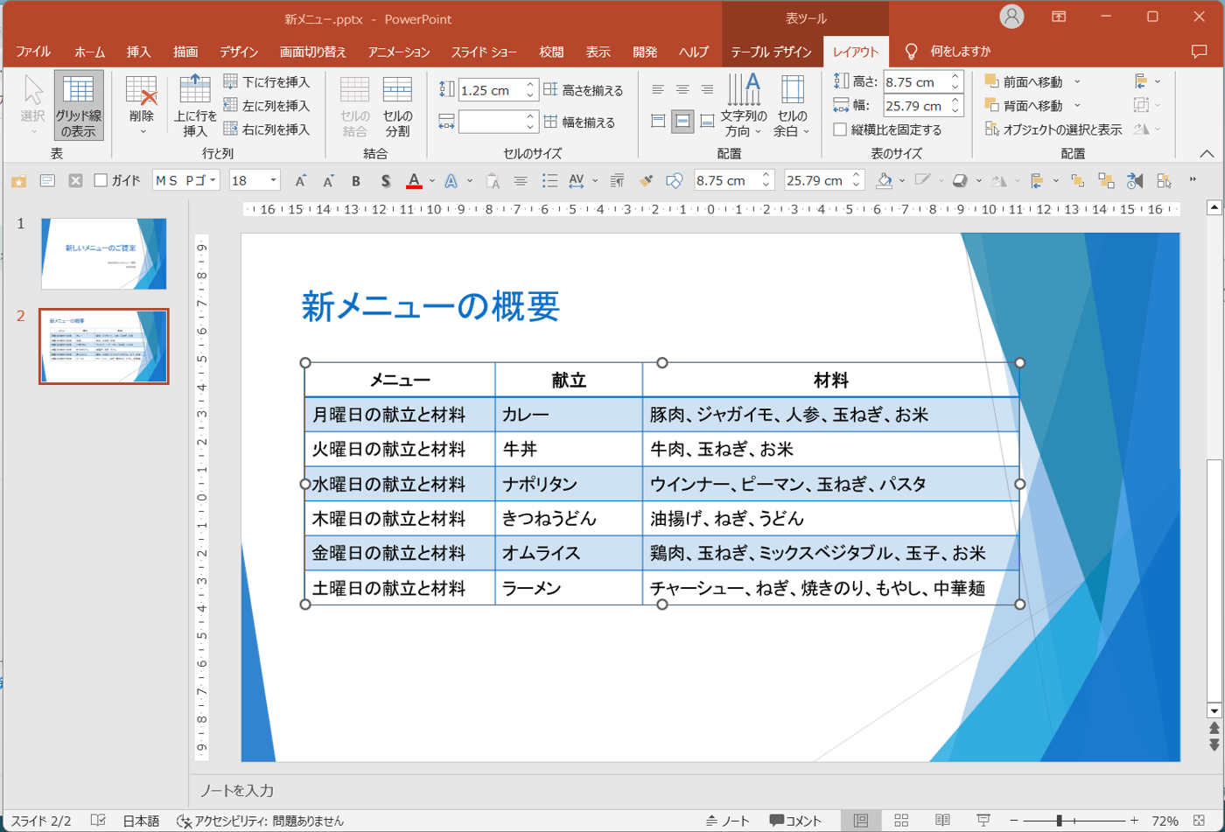Switch to the テーブル デザイン tab
Screen dimensions: 1225x832
point(771,52)
